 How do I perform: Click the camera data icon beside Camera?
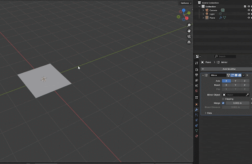tap(223, 10)
